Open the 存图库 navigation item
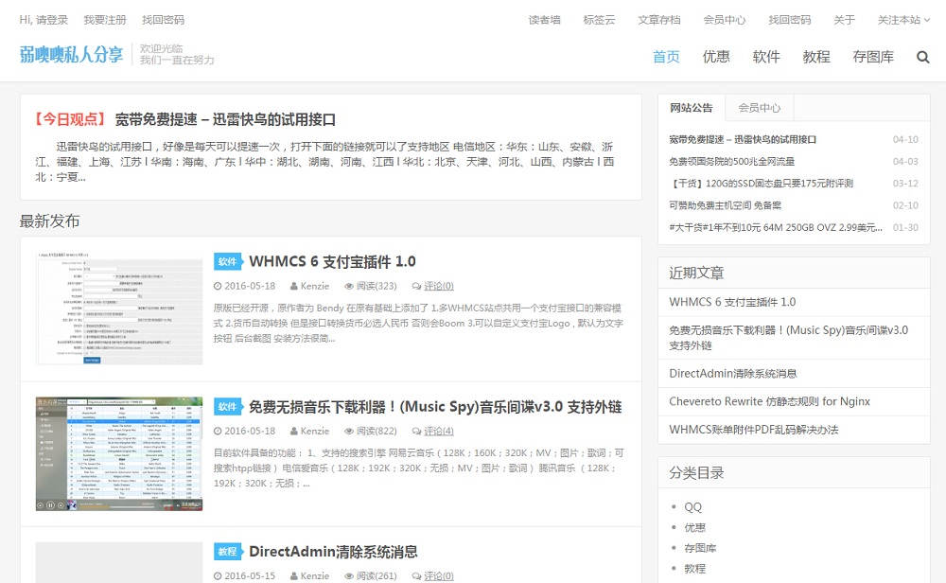Image resolution: width=946 pixels, height=583 pixels. point(873,57)
